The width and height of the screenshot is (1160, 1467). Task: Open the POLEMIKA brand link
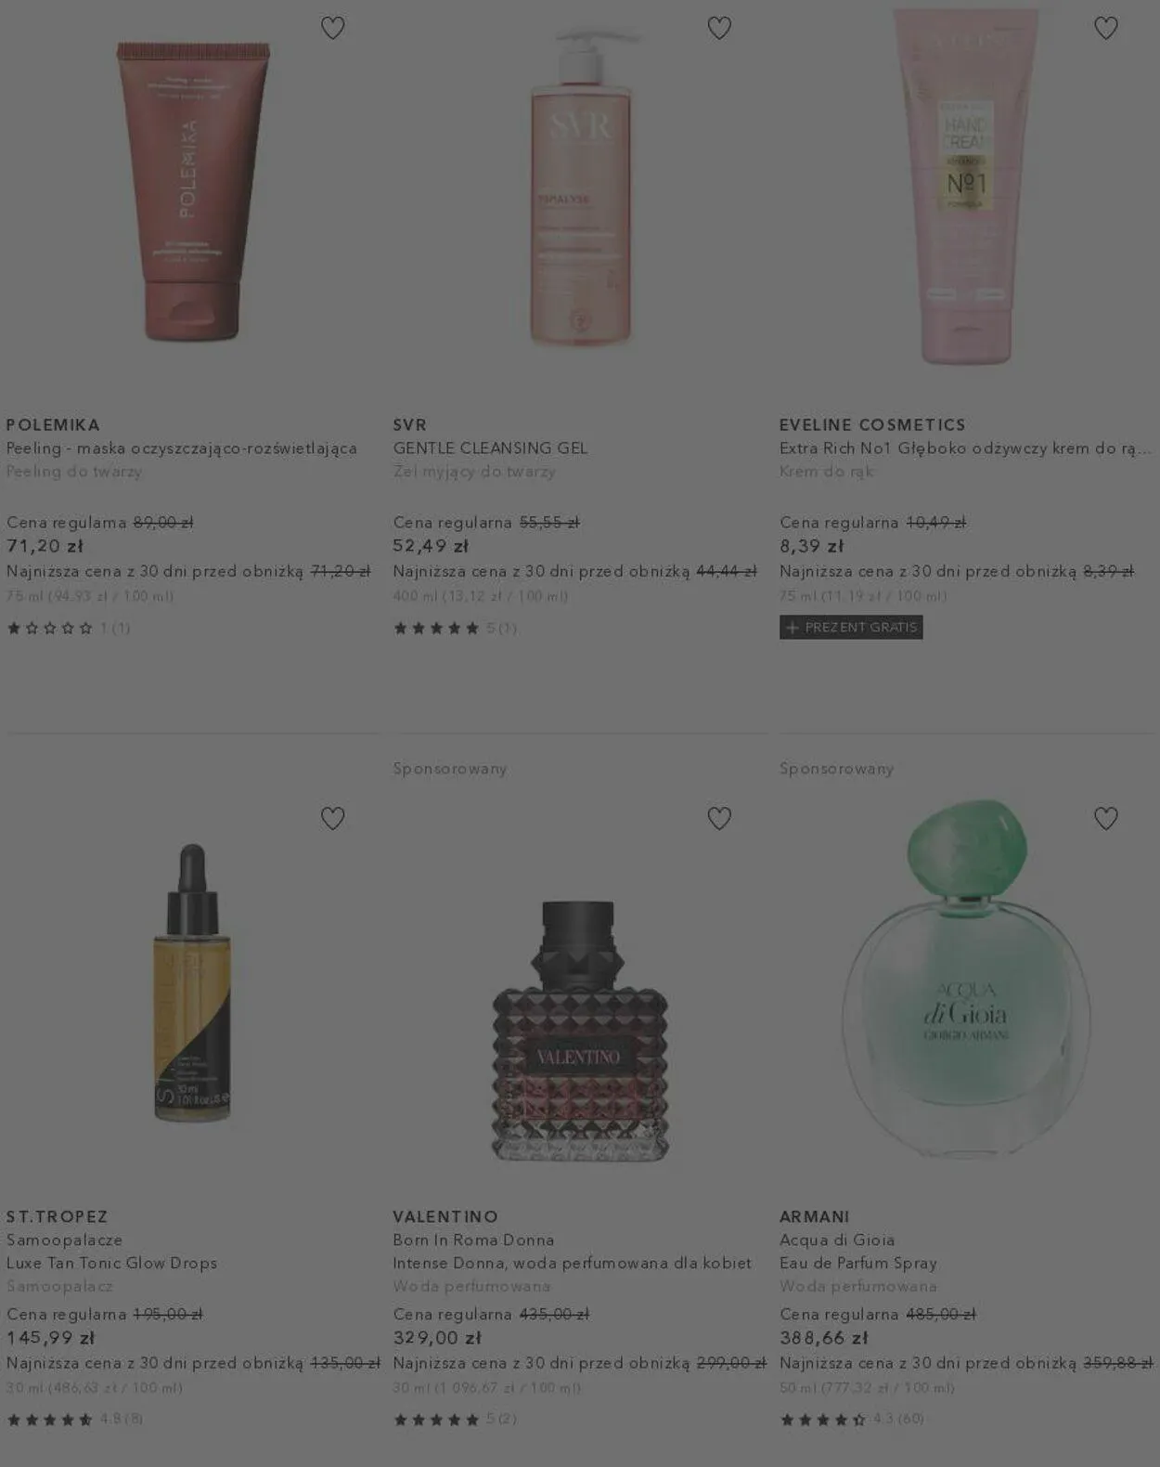(x=53, y=425)
